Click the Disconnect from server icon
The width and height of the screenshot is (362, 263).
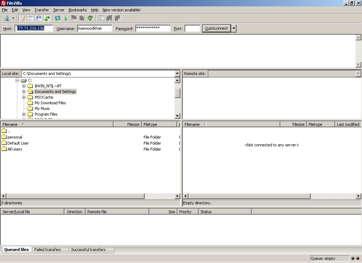coord(82,18)
